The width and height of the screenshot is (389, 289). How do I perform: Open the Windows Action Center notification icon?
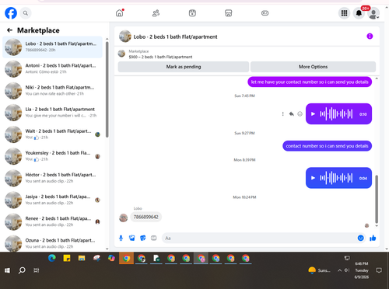click(379, 270)
